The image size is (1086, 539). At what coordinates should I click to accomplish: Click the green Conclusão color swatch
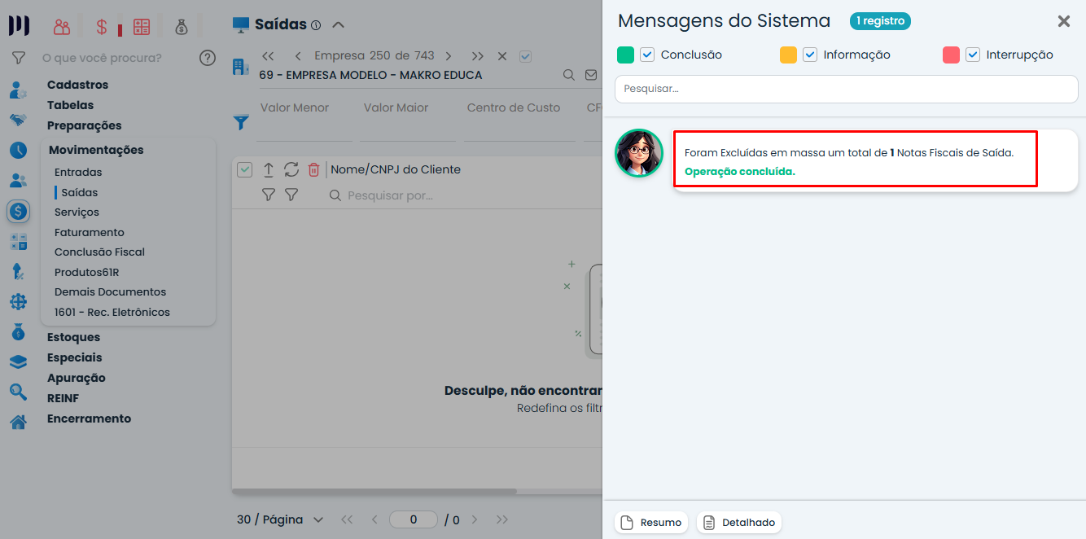click(625, 55)
